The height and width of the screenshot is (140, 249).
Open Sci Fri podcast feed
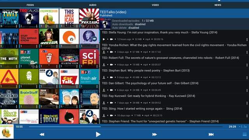tap(89, 58)
